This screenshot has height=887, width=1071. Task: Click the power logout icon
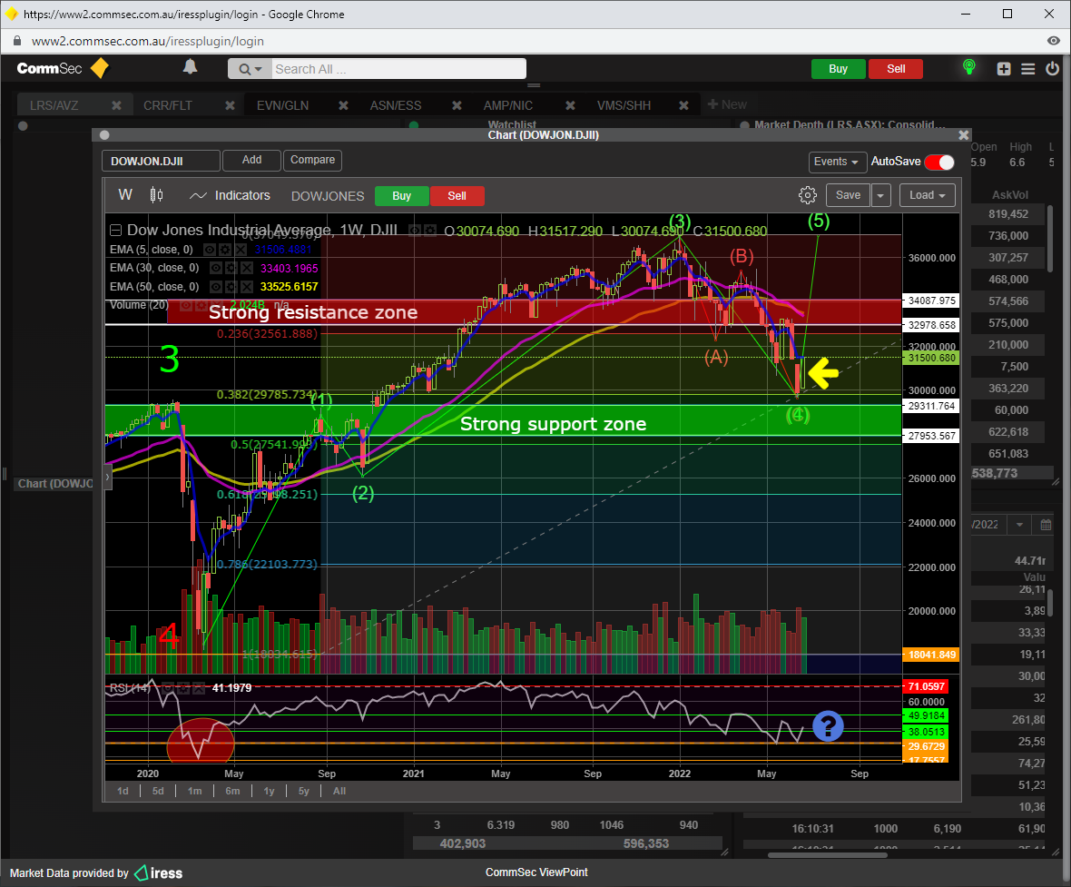coord(1052,69)
